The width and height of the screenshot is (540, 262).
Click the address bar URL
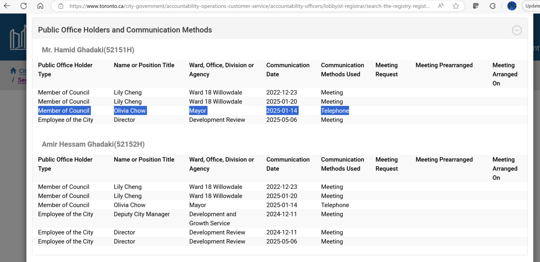pos(249,6)
